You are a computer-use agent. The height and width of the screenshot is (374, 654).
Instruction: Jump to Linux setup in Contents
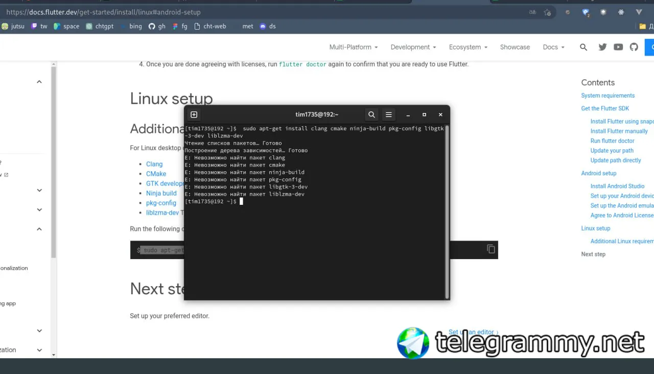click(x=596, y=228)
